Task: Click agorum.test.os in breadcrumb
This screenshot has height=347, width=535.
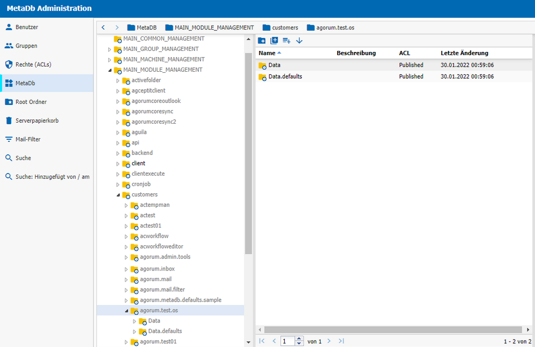Action: (331, 28)
